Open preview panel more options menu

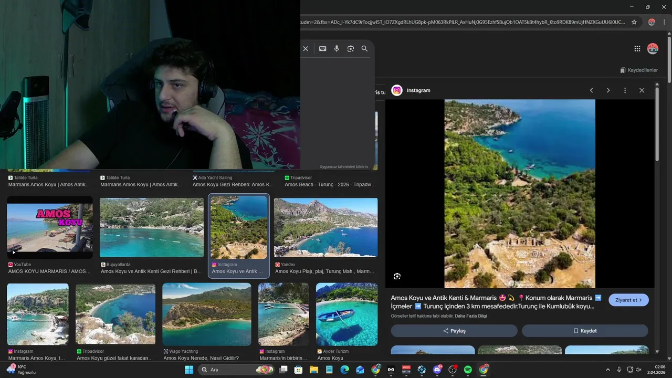coord(625,90)
